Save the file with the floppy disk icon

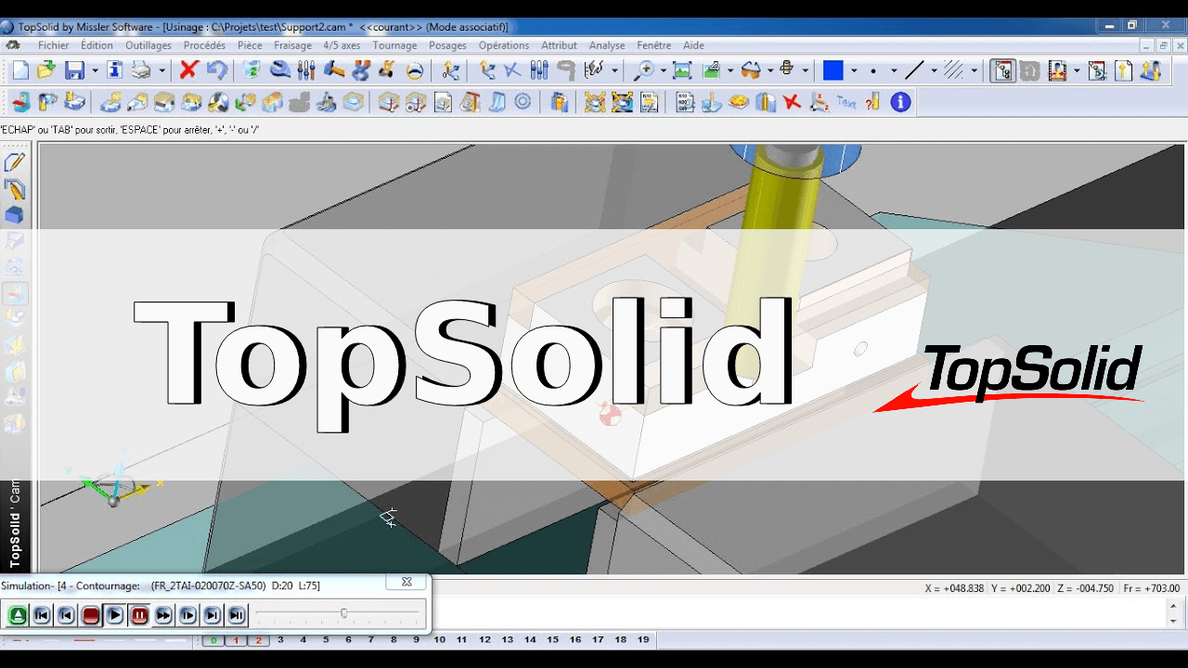[x=74, y=71]
